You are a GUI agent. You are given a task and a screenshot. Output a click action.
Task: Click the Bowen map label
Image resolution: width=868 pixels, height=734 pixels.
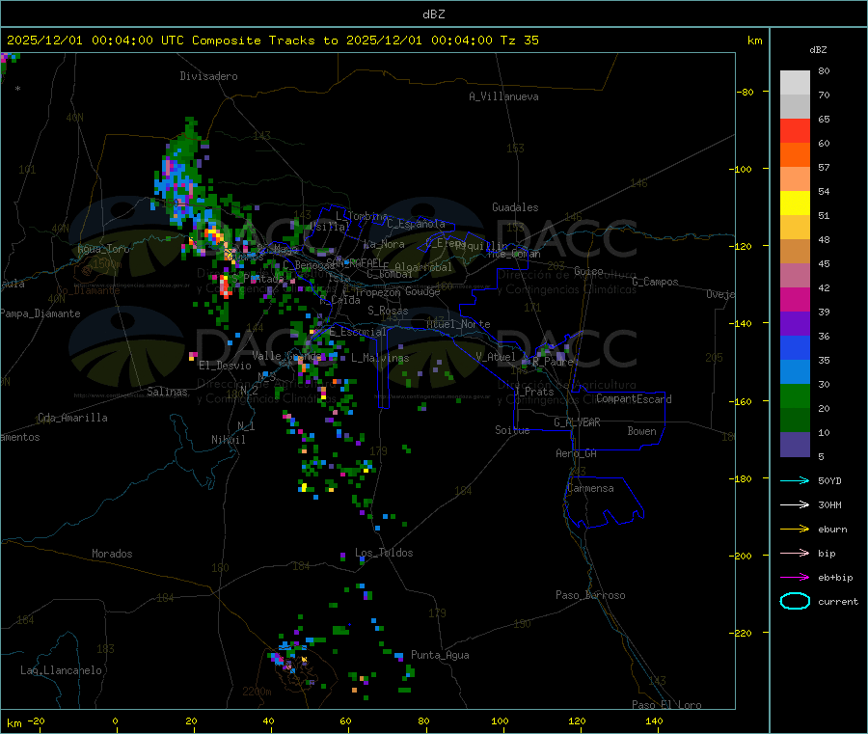pos(641,431)
